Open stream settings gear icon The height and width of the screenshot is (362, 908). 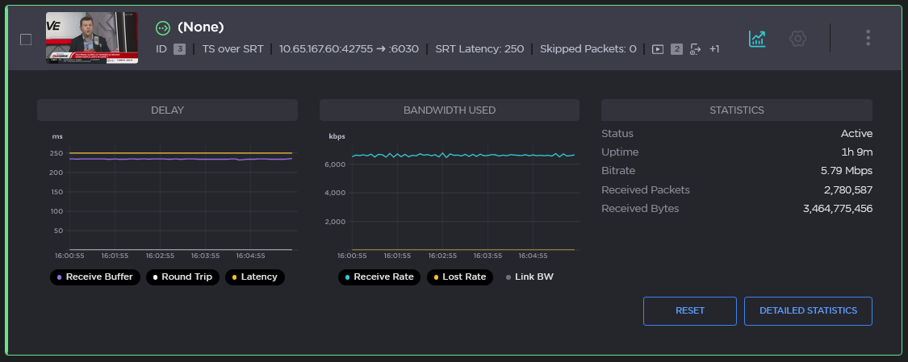[x=797, y=38]
